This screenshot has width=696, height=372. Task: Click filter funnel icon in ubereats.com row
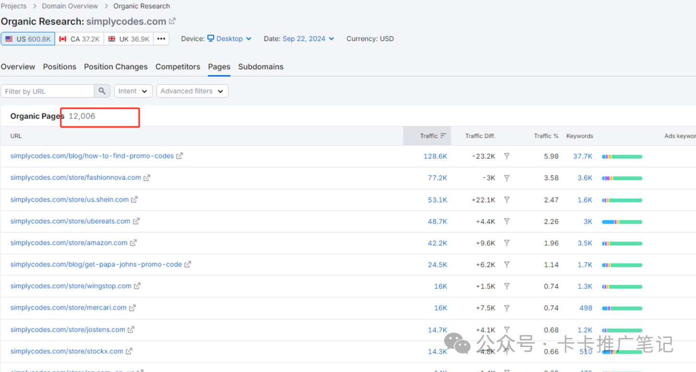point(507,221)
